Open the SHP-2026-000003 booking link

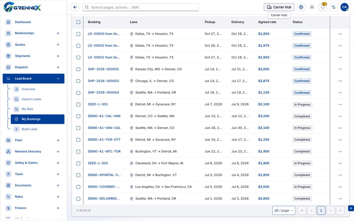(103, 81)
